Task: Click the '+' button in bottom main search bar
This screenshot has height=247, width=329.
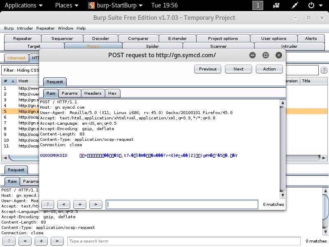Action: coord(41,241)
